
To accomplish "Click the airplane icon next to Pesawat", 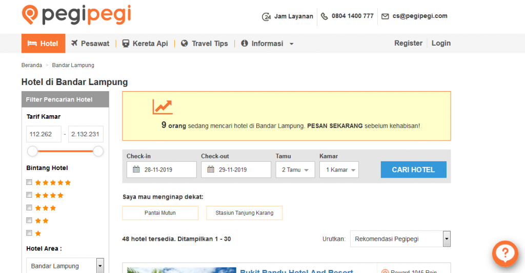I will 74,43.
